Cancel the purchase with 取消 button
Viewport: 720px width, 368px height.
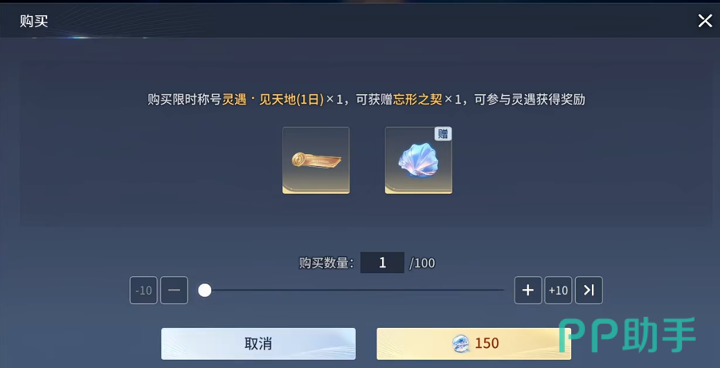pyautogui.click(x=258, y=344)
